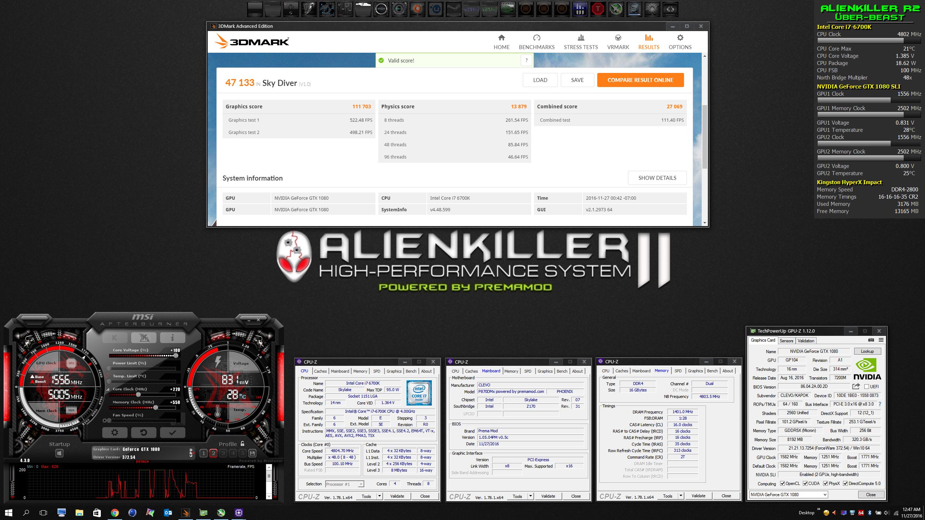Open OPTIONS in 3DMark

[680, 42]
